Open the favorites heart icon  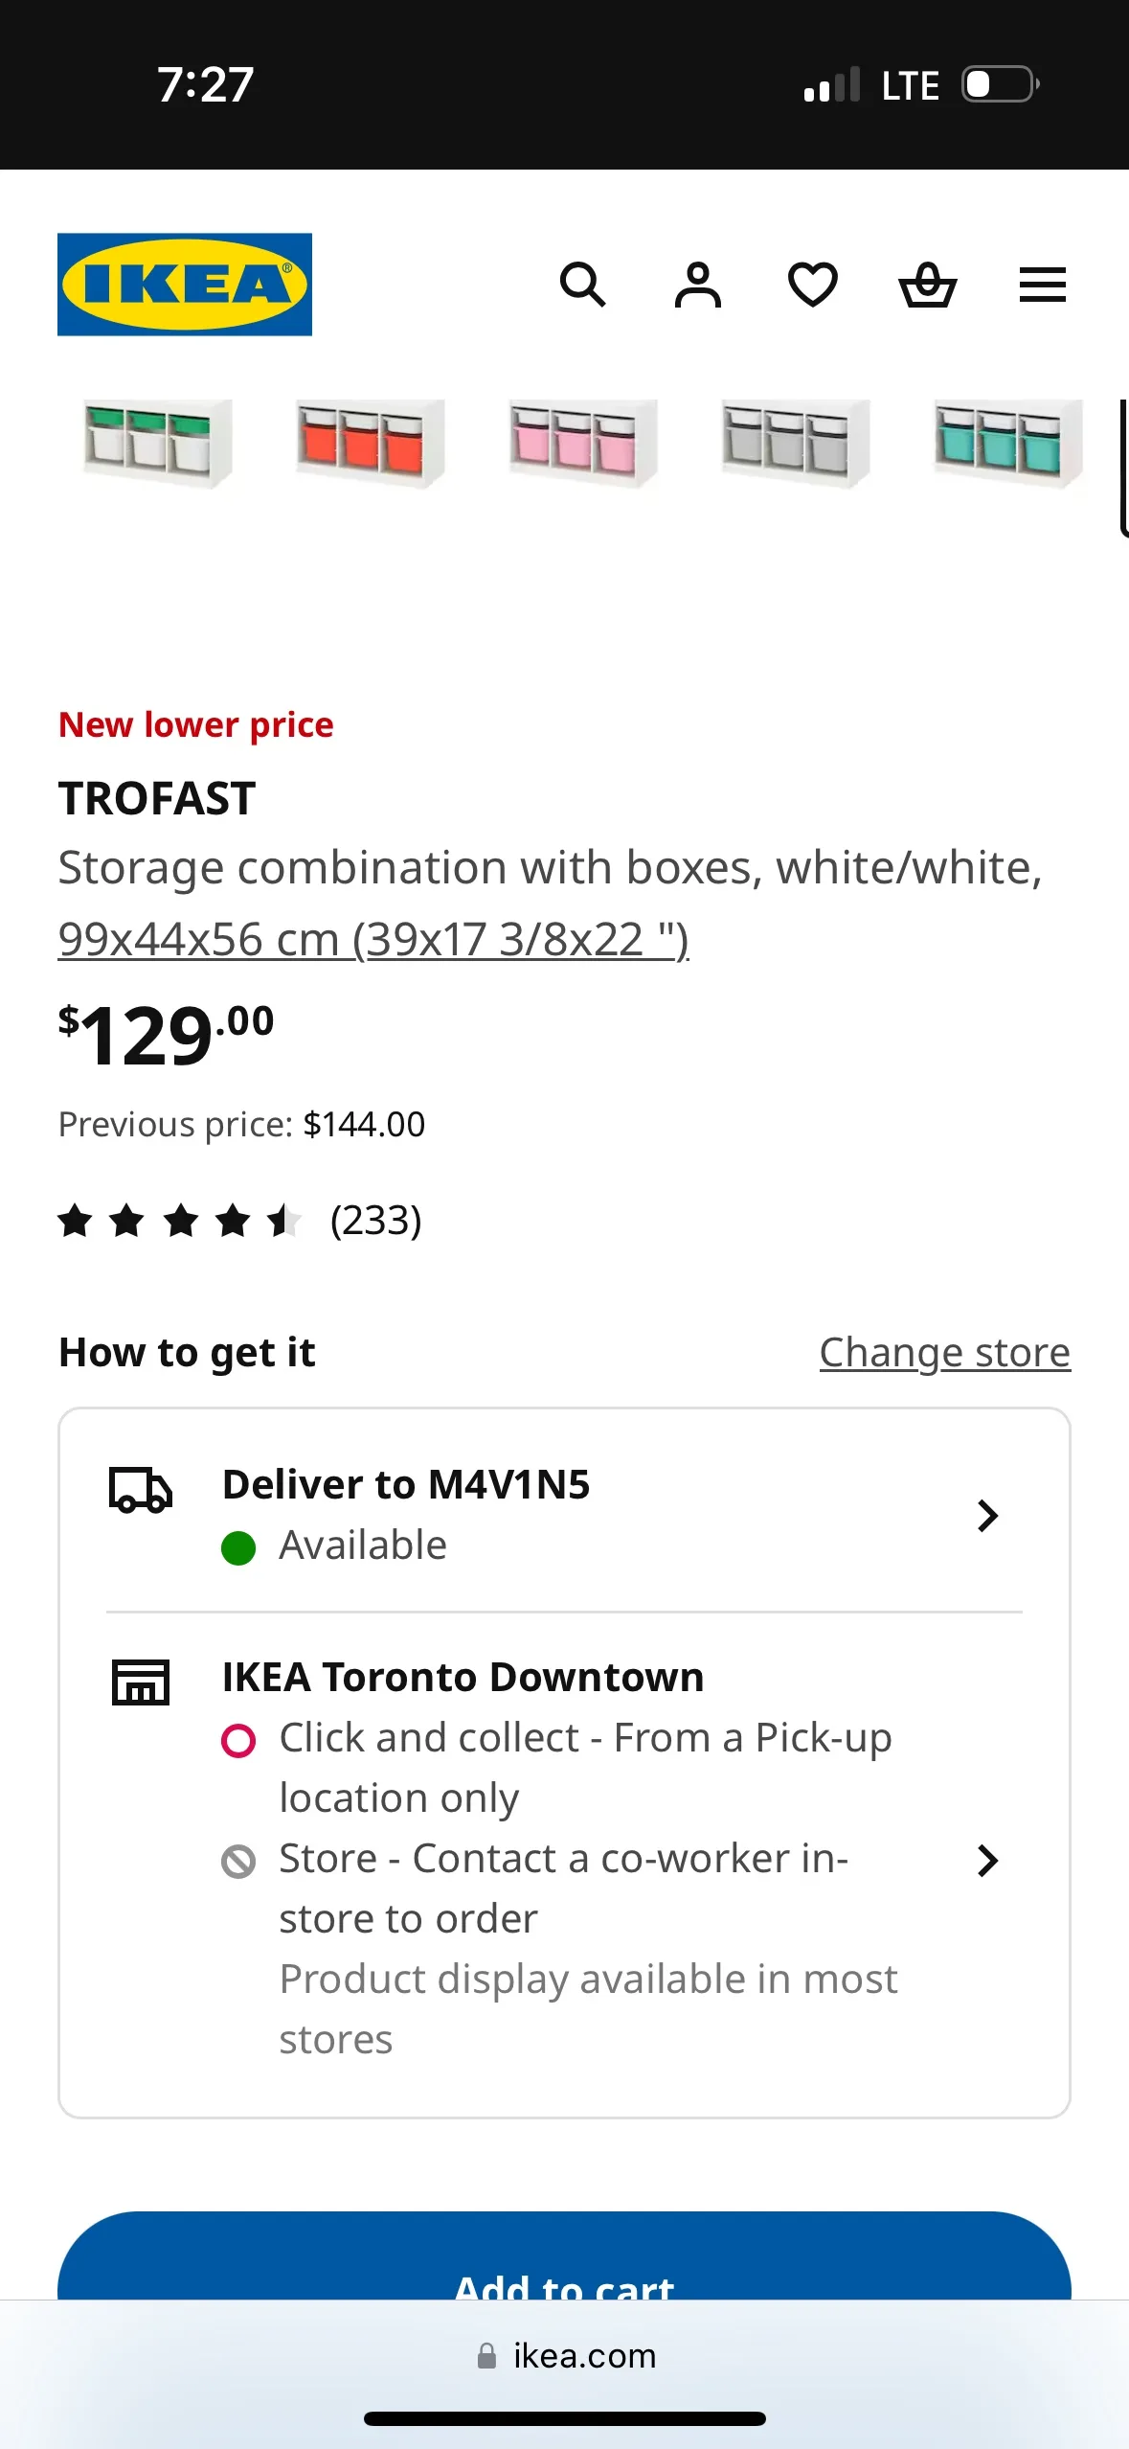point(812,284)
